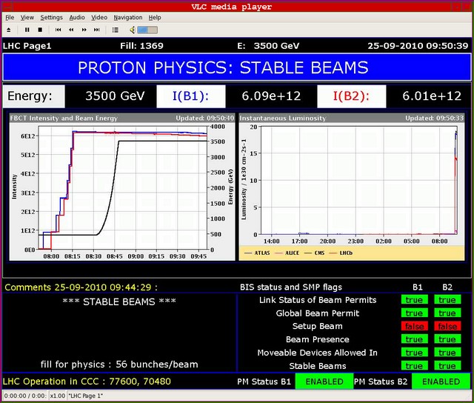Pause playback with the pause button

27,30
